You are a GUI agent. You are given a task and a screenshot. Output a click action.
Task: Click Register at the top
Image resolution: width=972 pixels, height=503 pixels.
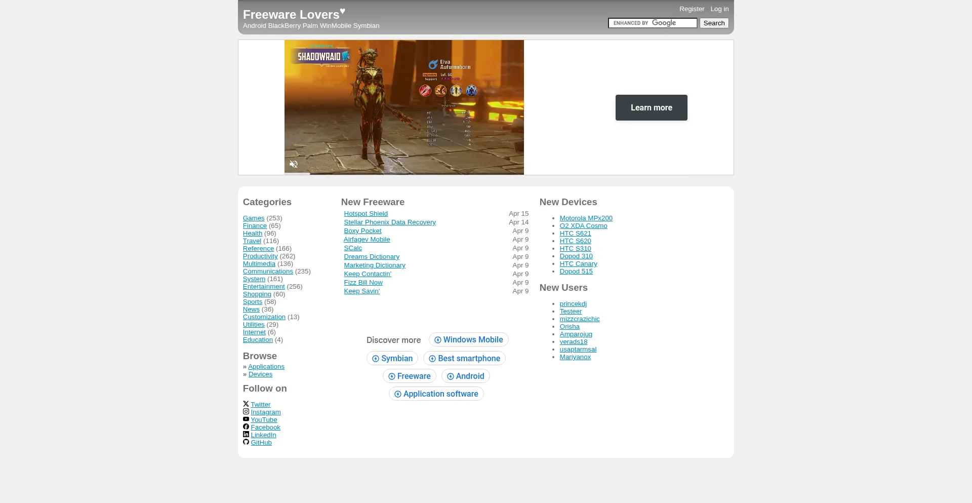[x=692, y=9]
